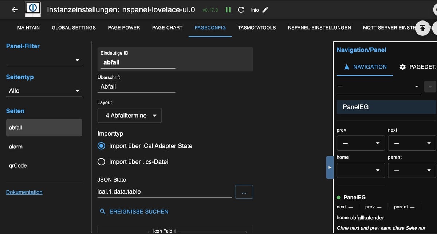Open the GLOBAL SETTINGS tab
This screenshot has width=437, height=234.
[x=74, y=28]
